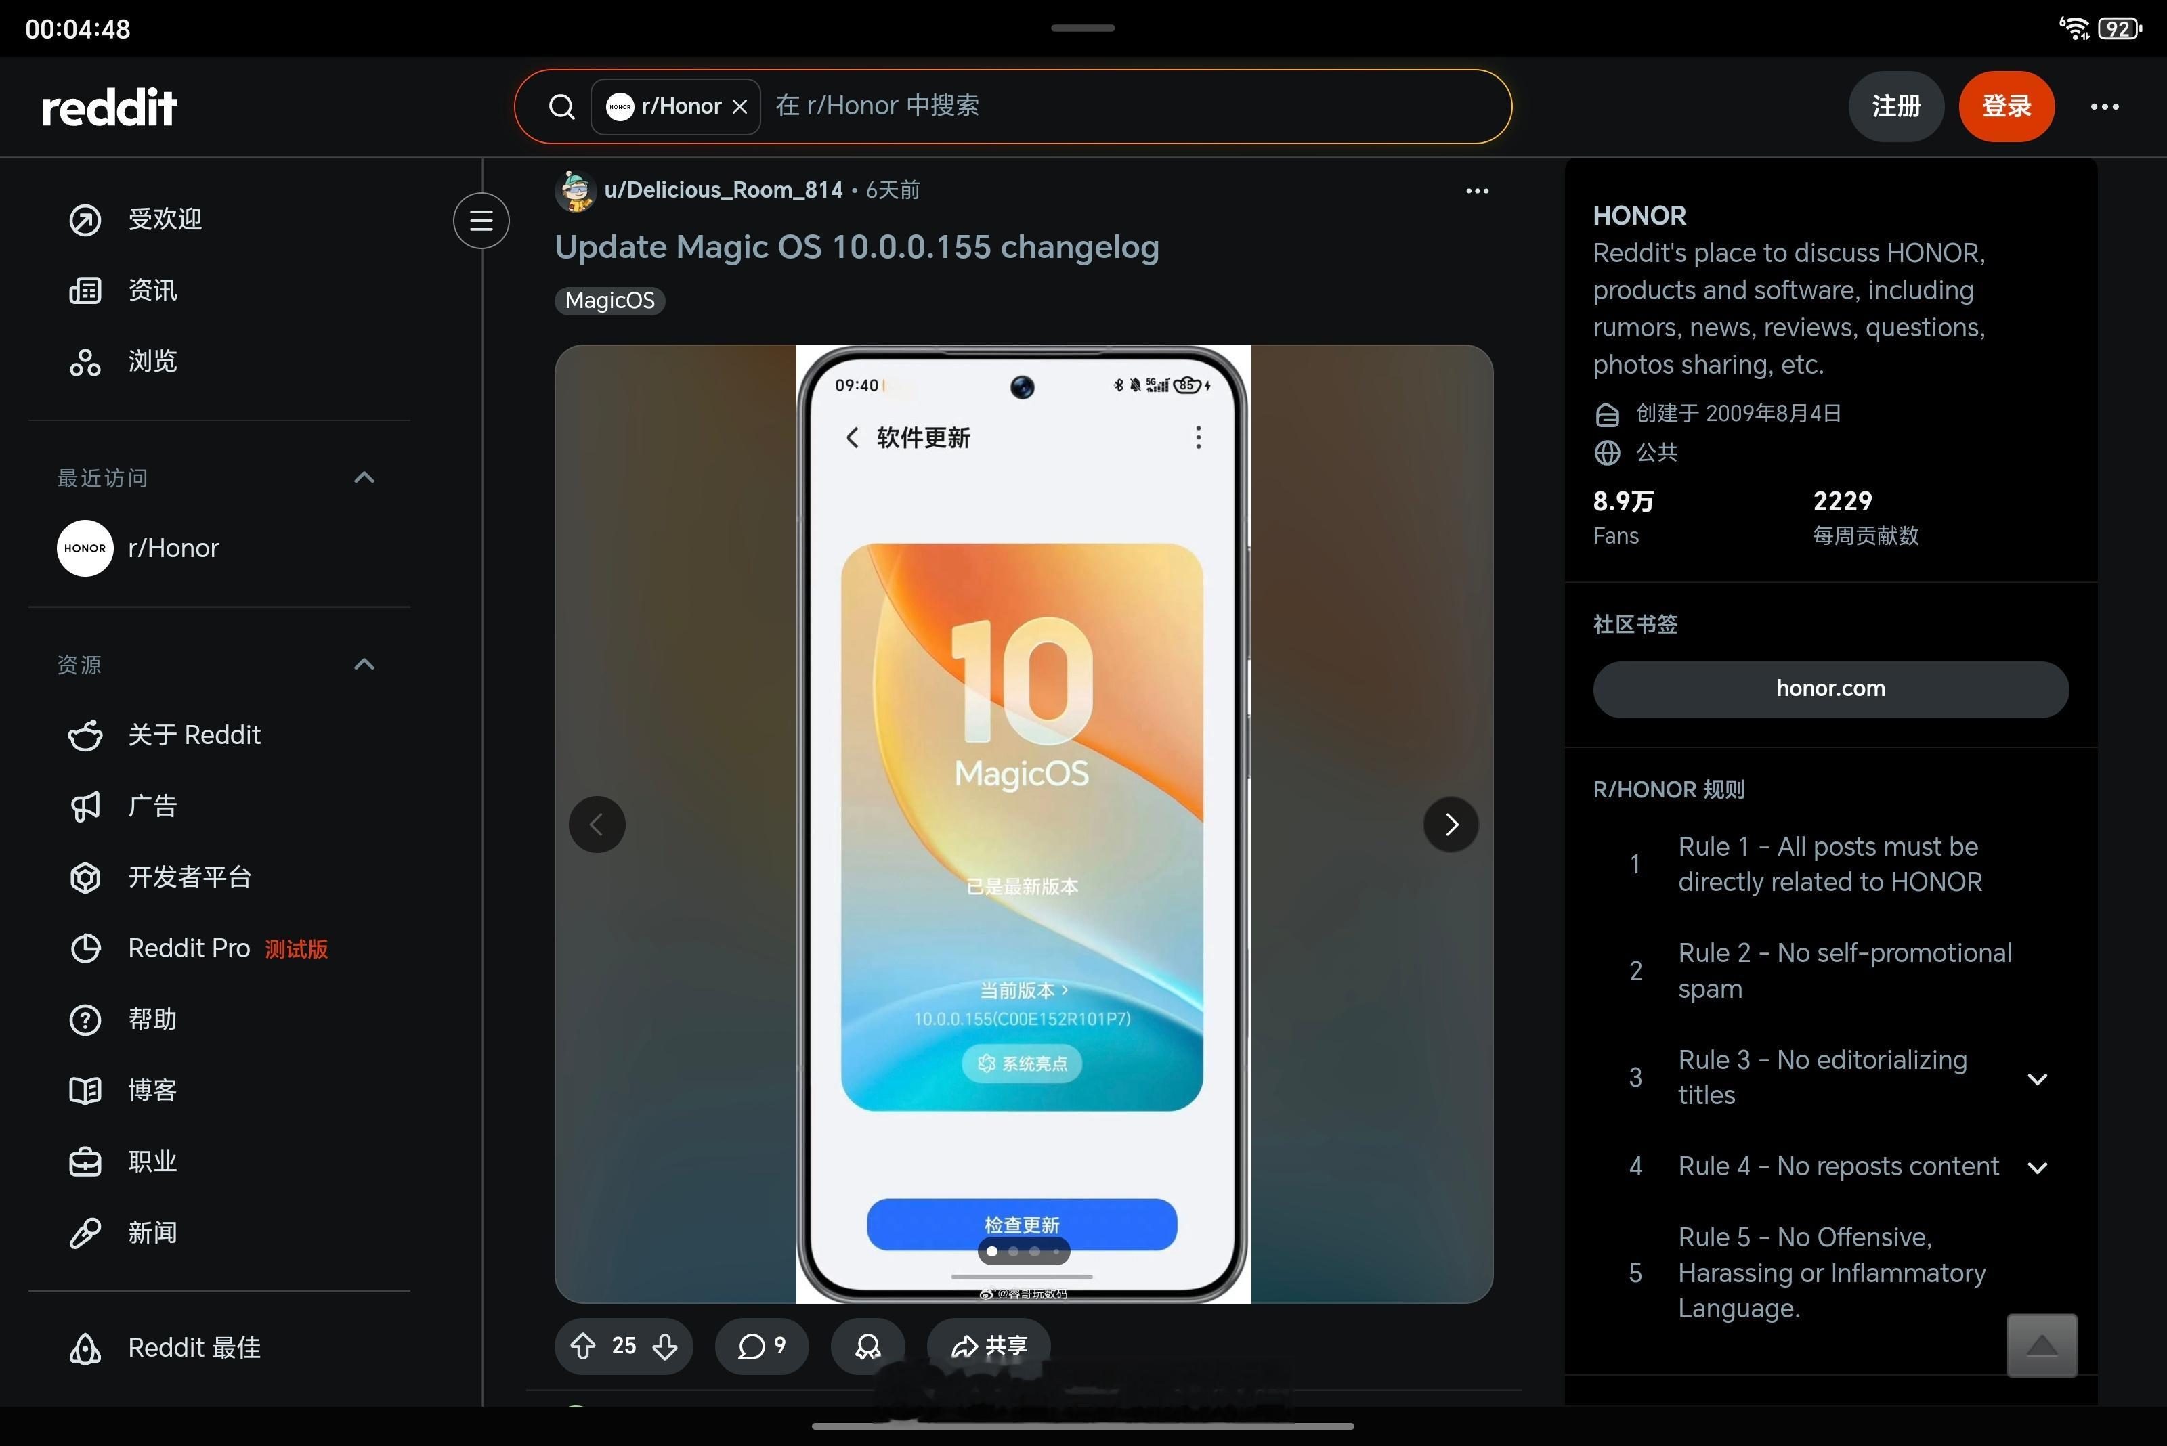Open r/Honor from recent communities
2167x1446 pixels.
pos(219,548)
